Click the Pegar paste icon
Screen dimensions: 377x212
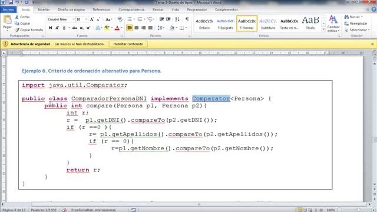pyautogui.click(x=7, y=19)
